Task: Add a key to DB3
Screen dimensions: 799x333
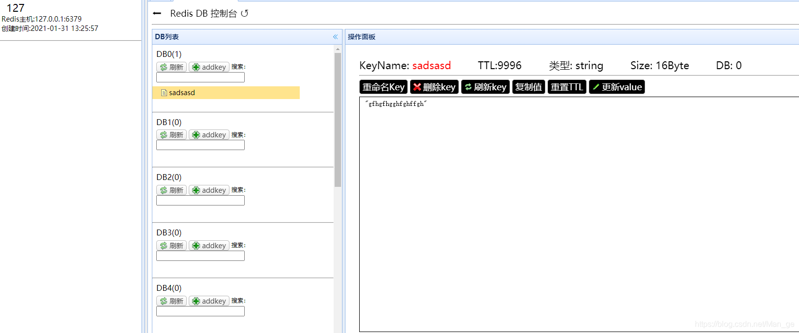Action: click(209, 246)
